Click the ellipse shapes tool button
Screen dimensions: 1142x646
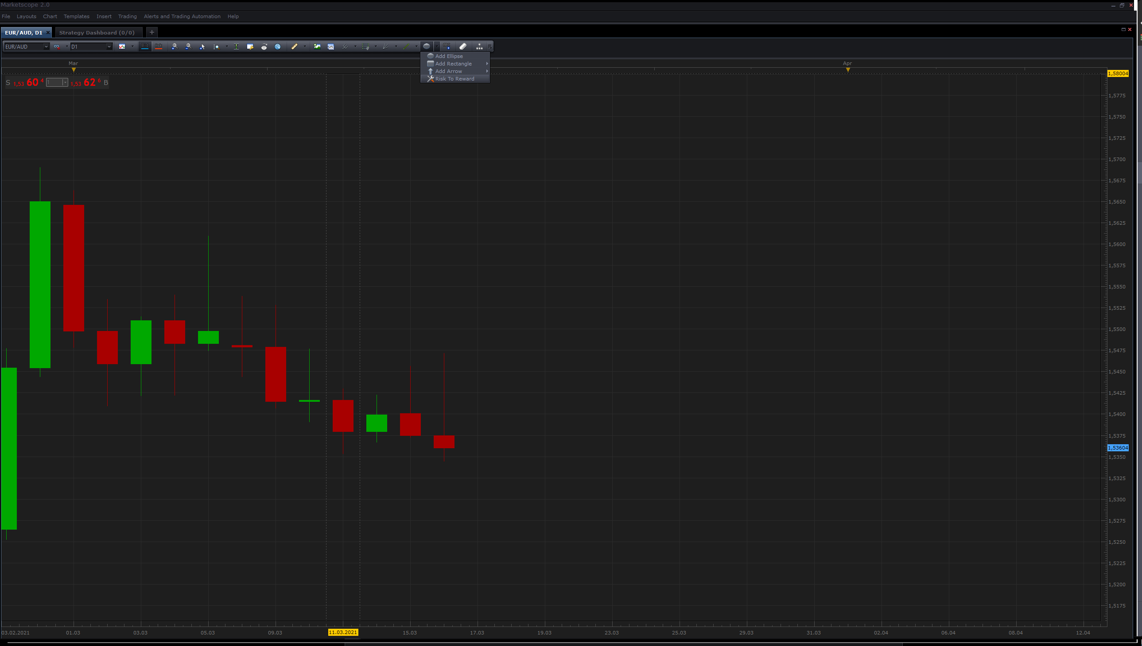pos(427,46)
